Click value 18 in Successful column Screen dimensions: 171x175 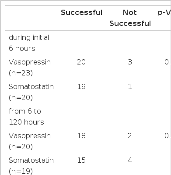(x=81, y=136)
